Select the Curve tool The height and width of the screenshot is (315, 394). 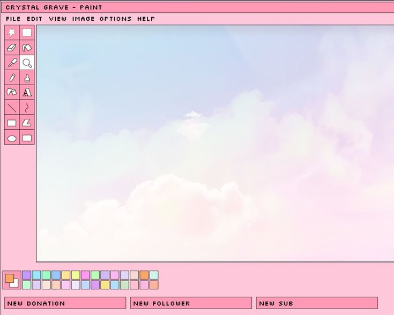pyautogui.click(x=27, y=108)
